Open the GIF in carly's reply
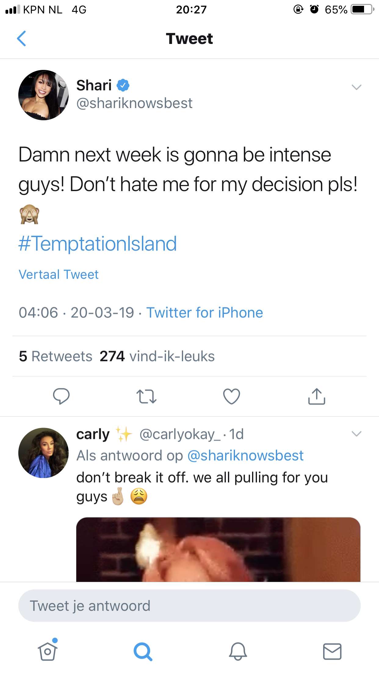Viewport: 379px width, 674px height. tap(218, 549)
